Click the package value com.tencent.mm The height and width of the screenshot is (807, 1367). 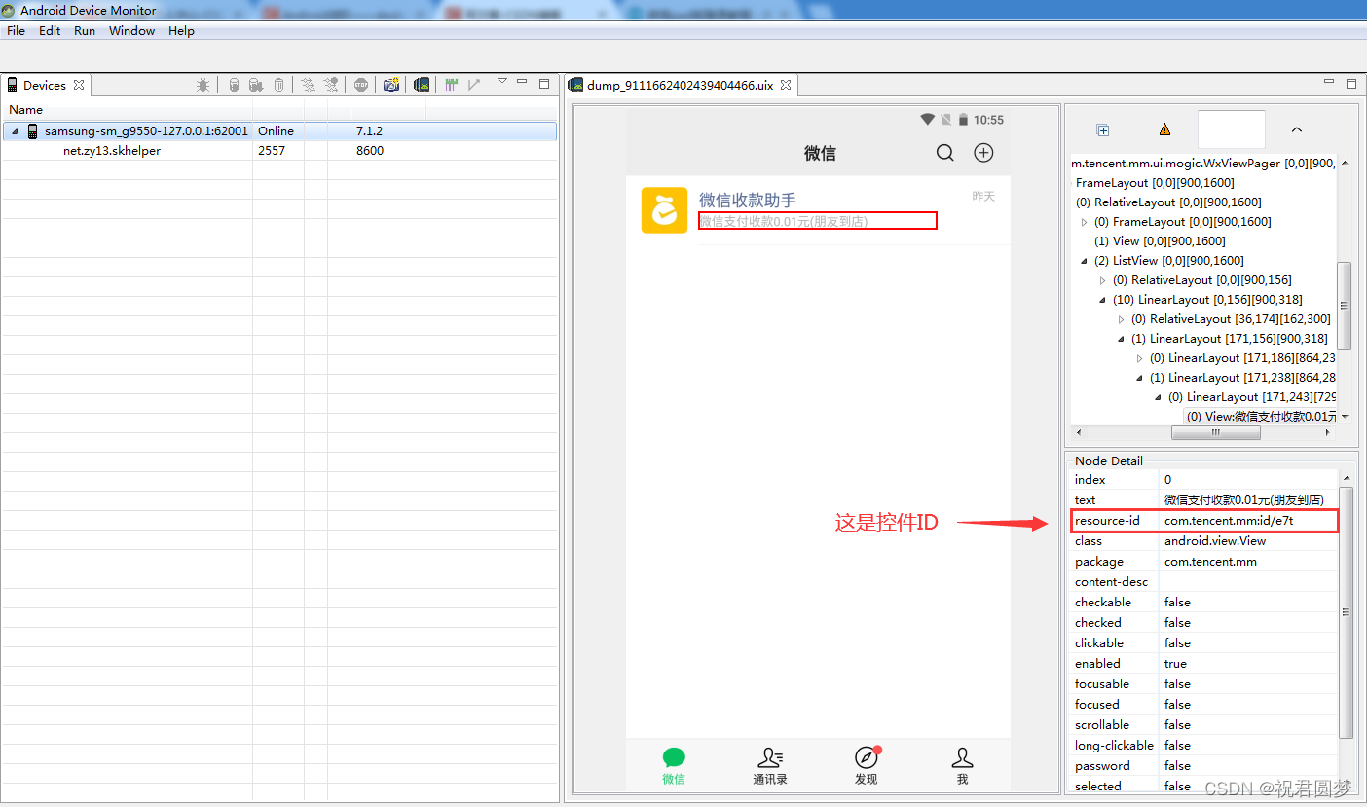click(1210, 562)
